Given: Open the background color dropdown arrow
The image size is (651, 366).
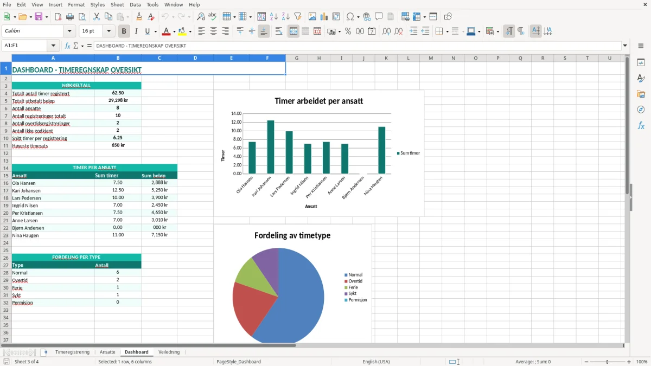Looking at the screenshot, I should click(190, 31).
